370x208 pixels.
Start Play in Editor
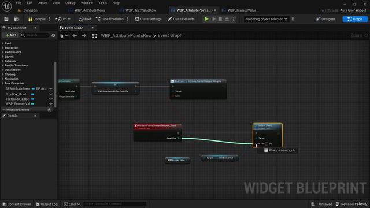(x=206, y=19)
